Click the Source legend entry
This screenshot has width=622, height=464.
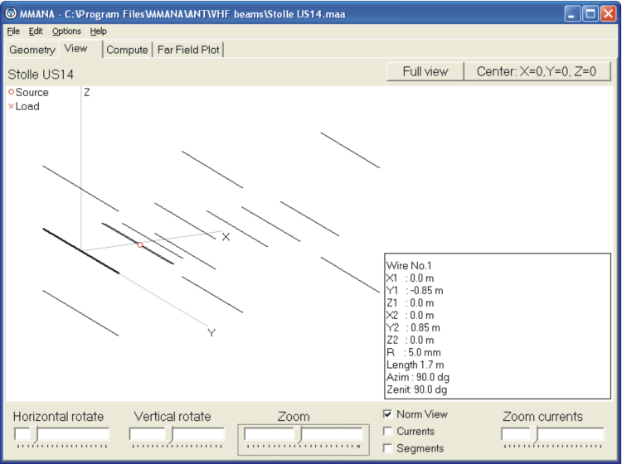pyautogui.click(x=28, y=92)
